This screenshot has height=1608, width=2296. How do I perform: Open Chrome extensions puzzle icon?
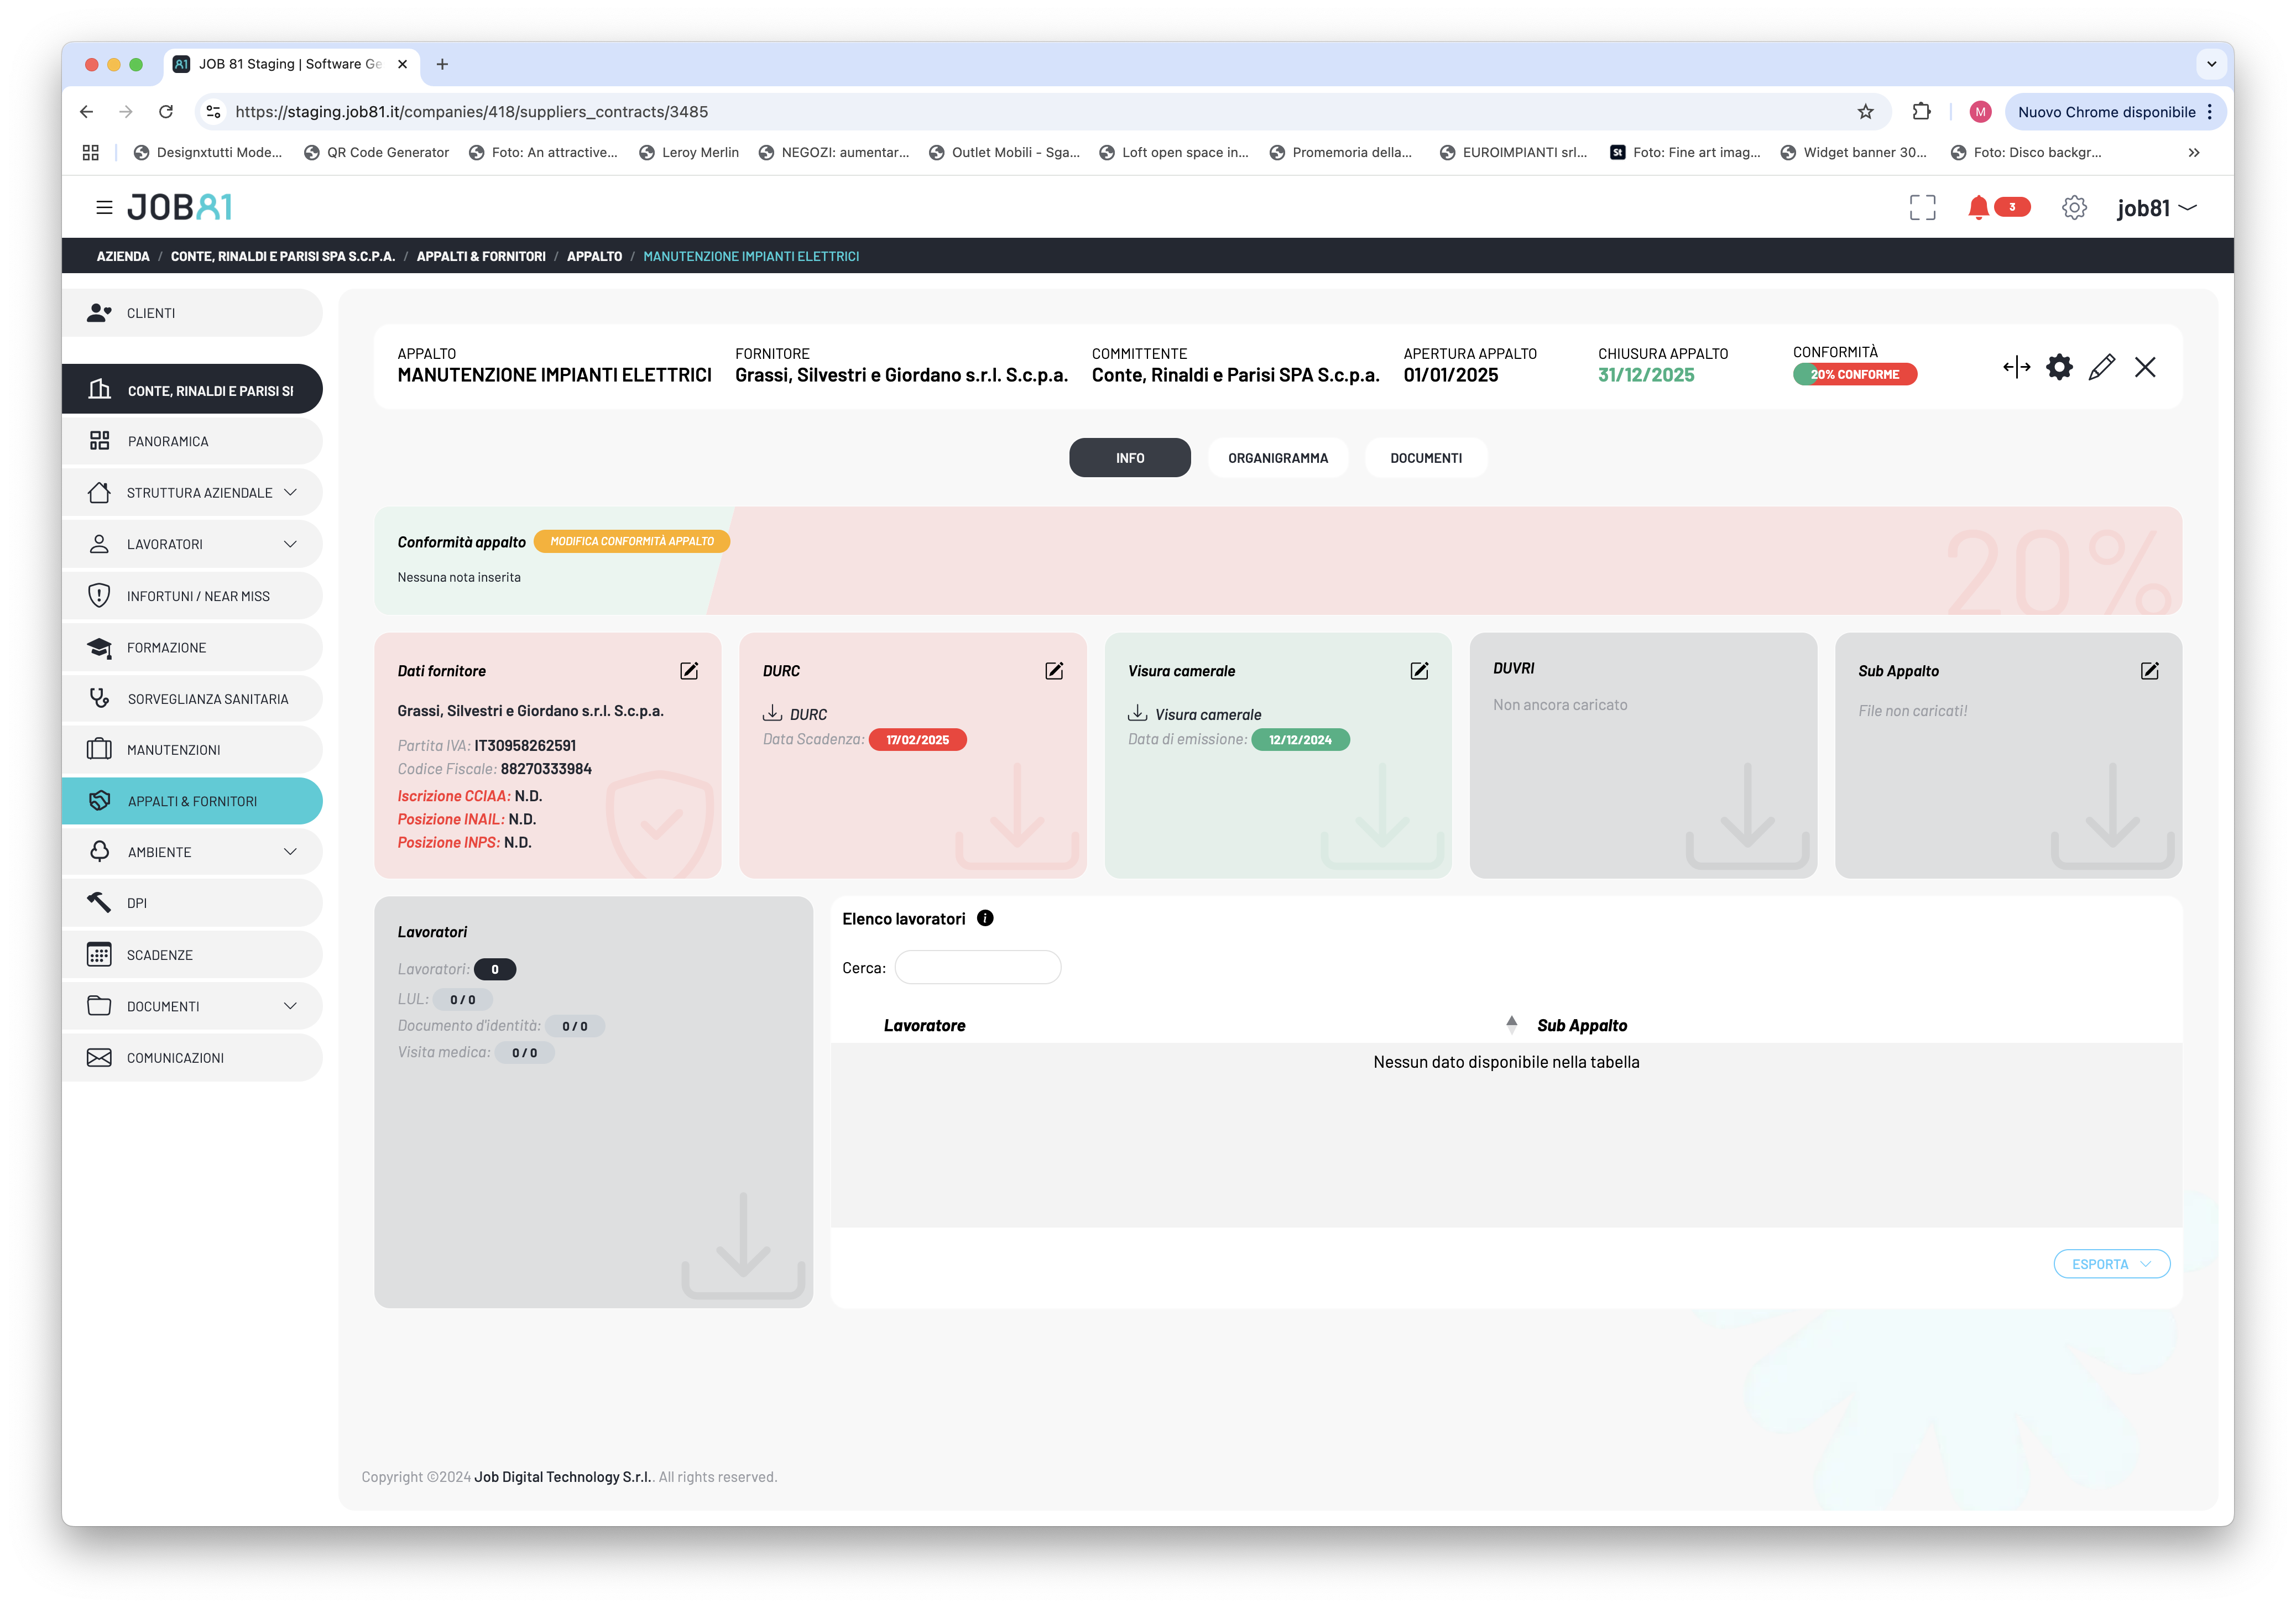(x=1921, y=112)
